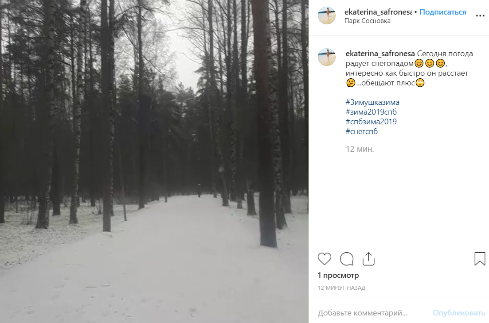Click the Подписаться follow button

pos(442,12)
